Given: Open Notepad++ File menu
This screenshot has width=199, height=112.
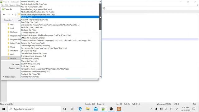Looking at the screenshot, I should tap(2, 5).
